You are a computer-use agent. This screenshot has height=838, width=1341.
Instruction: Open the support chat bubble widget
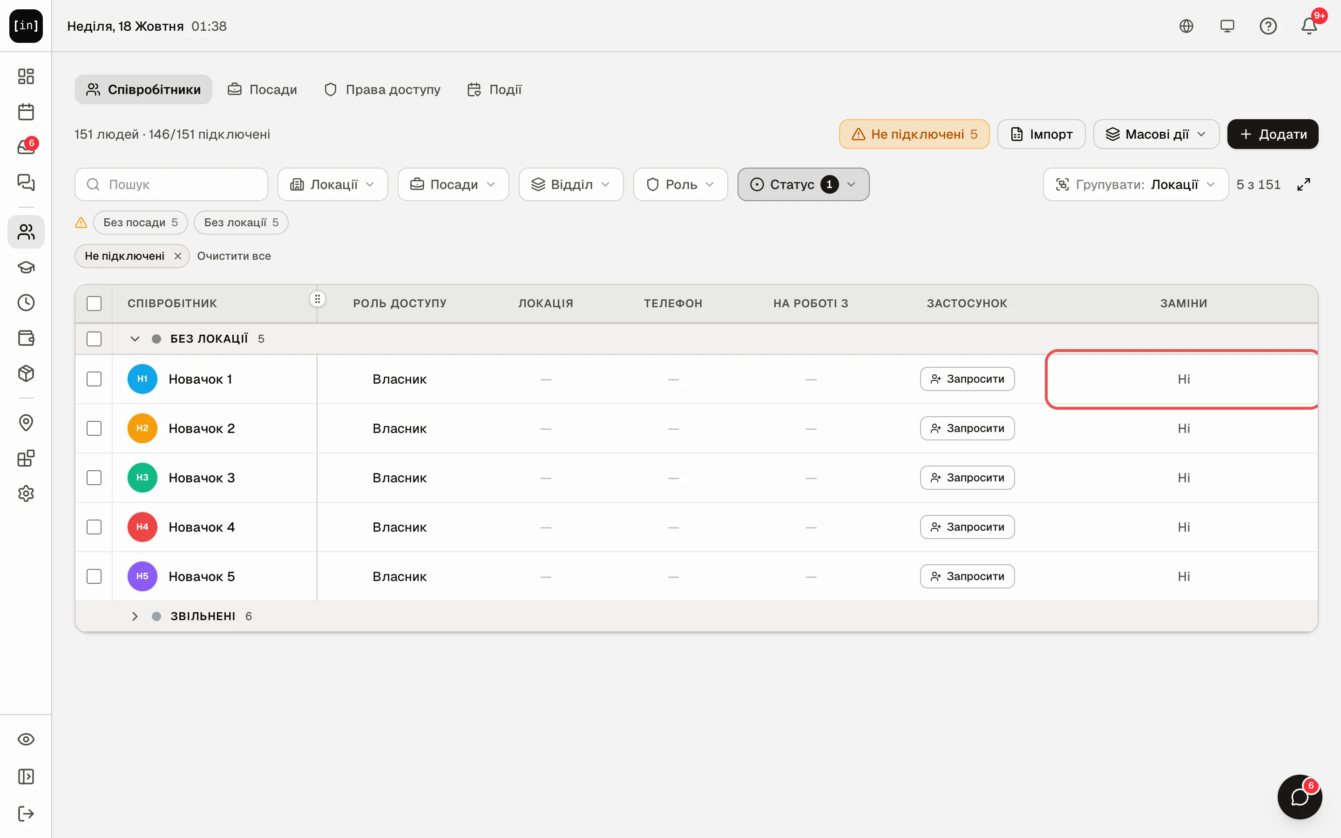point(1300,797)
